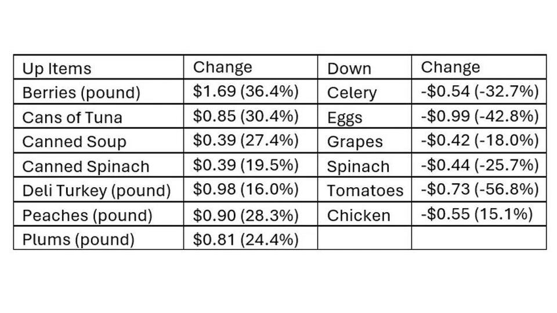
Task: Click the "Eggs" cell
Action: point(345,118)
